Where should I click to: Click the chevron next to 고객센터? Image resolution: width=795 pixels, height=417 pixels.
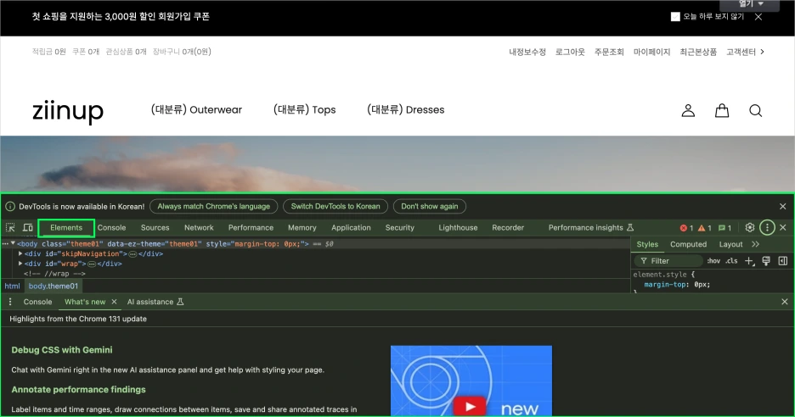[x=762, y=52]
